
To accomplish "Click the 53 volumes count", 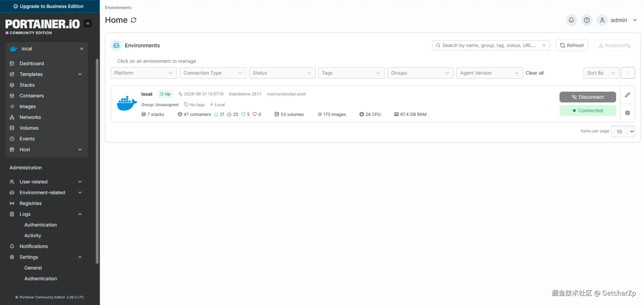I will coord(289,114).
